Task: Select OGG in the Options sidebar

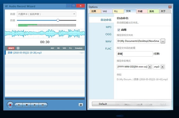Action: [108, 34]
